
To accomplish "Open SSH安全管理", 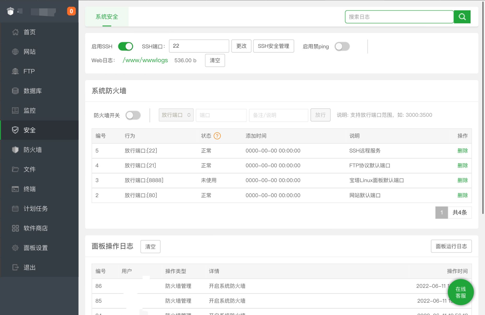I will click(x=273, y=46).
